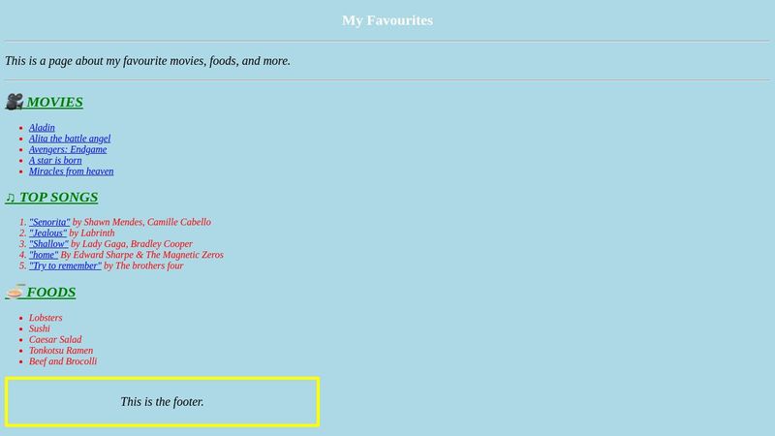The image size is (775, 436).
Task: Open the Miracles from heaven link
Action: click(x=71, y=171)
